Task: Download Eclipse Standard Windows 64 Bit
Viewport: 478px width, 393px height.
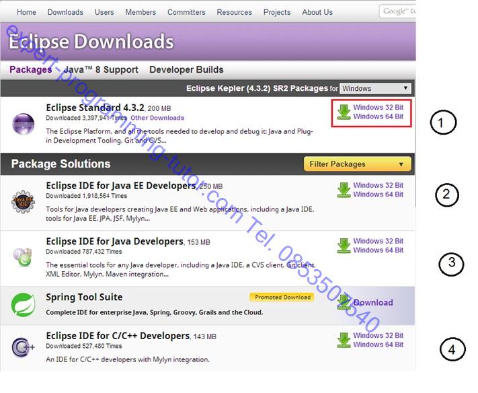Action: click(379, 116)
